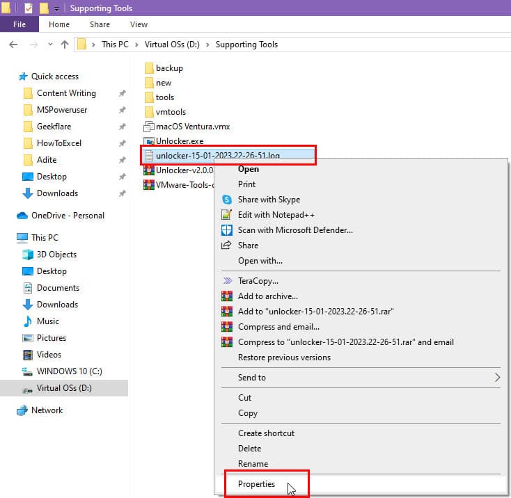
Task: Select WINDOWS 10 (C:) drive
Action: click(x=69, y=371)
